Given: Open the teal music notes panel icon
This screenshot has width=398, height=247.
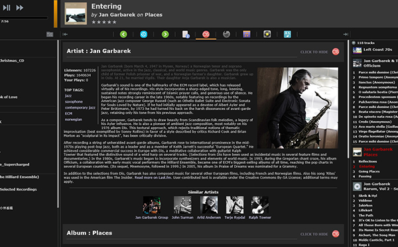Looking at the screenshot, I should point(287,34).
